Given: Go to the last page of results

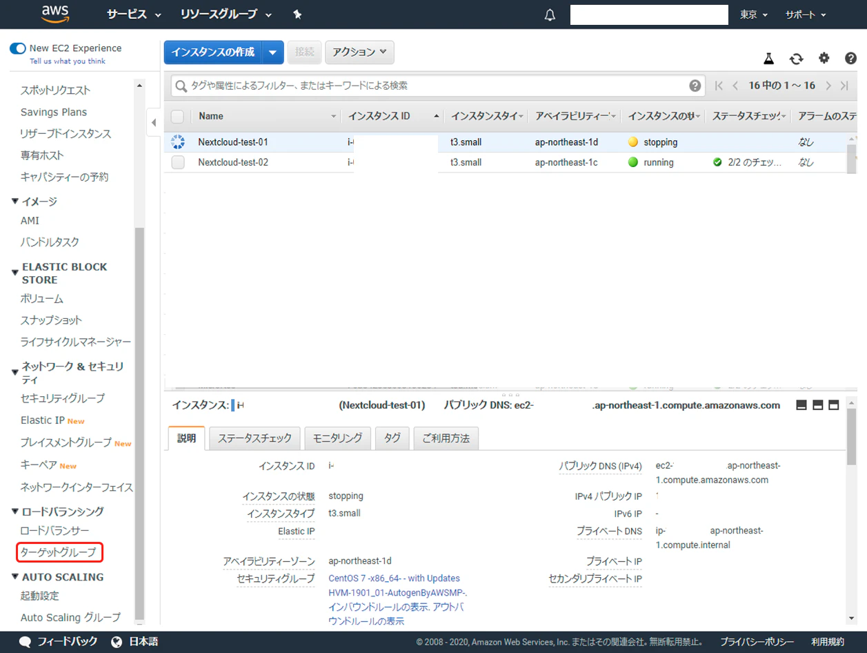Looking at the screenshot, I should click(845, 86).
